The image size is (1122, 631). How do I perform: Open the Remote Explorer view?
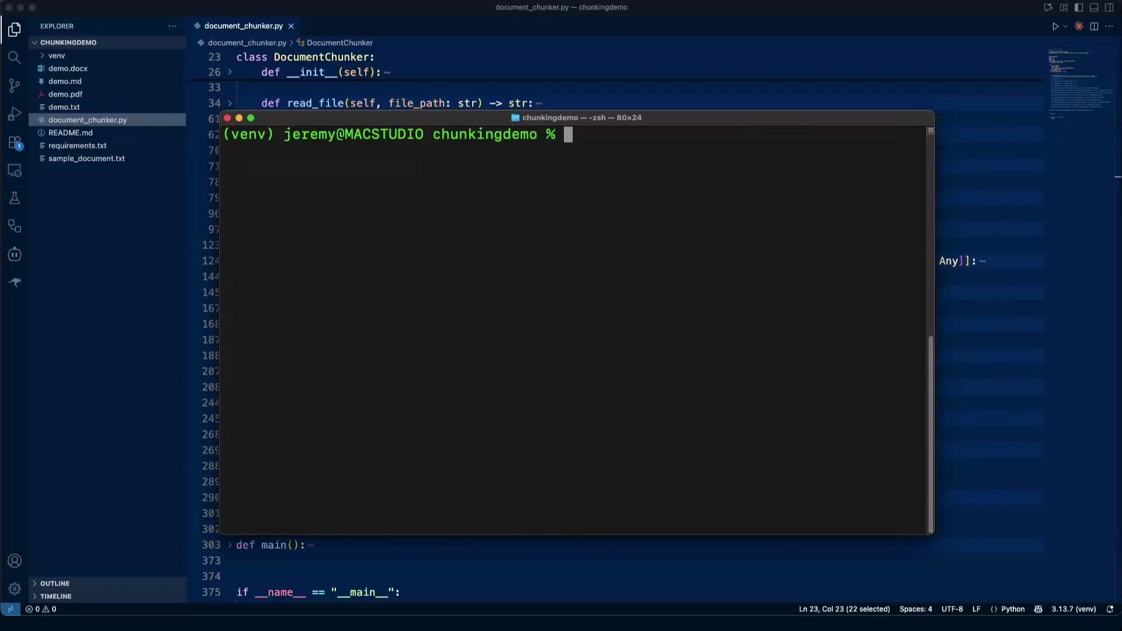click(15, 171)
